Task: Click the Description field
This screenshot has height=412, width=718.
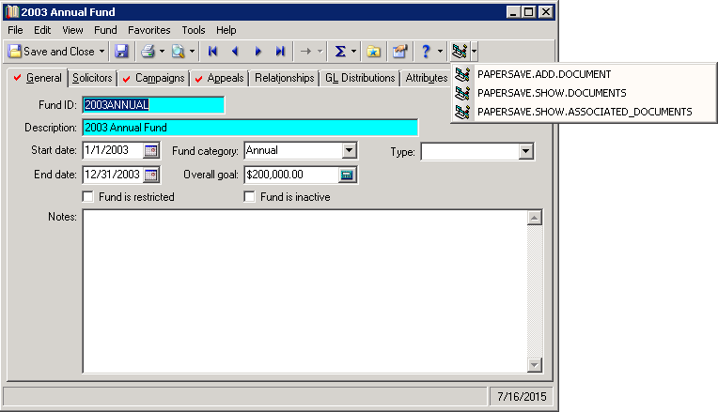Action: (x=250, y=128)
